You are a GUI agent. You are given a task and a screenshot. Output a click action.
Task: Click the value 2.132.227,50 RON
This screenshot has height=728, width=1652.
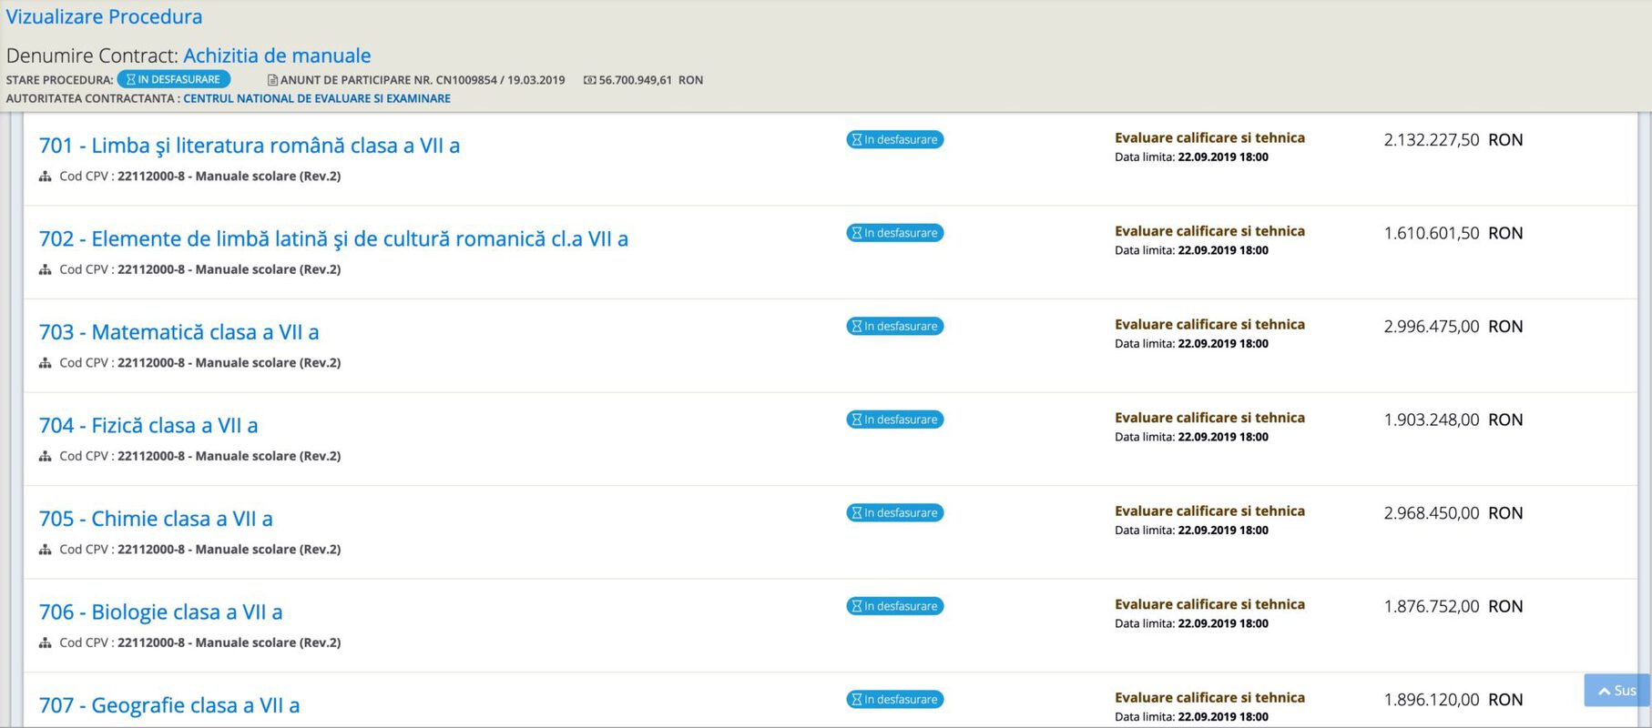point(1453,140)
